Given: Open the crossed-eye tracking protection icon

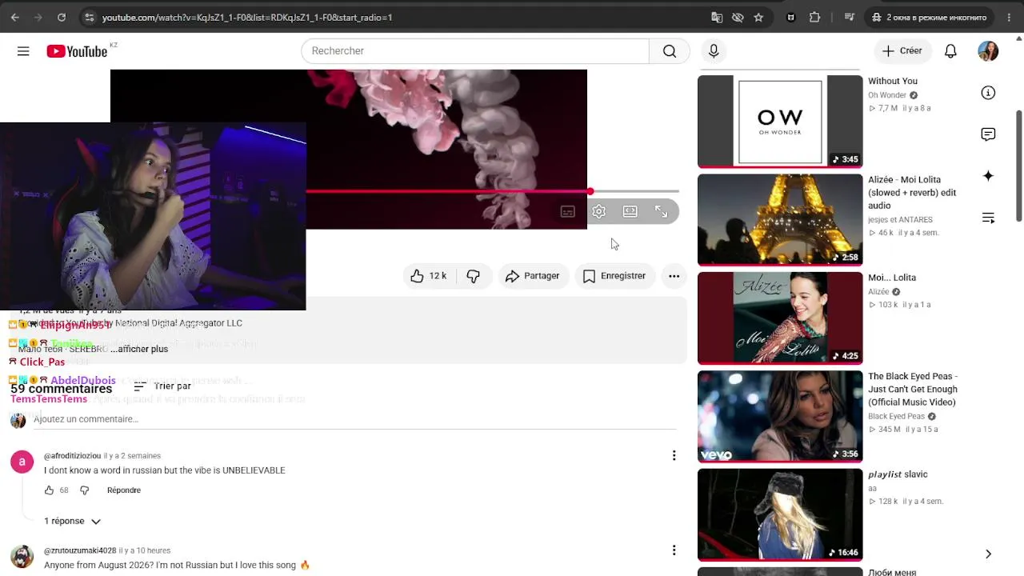Looking at the screenshot, I should (738, 17).
